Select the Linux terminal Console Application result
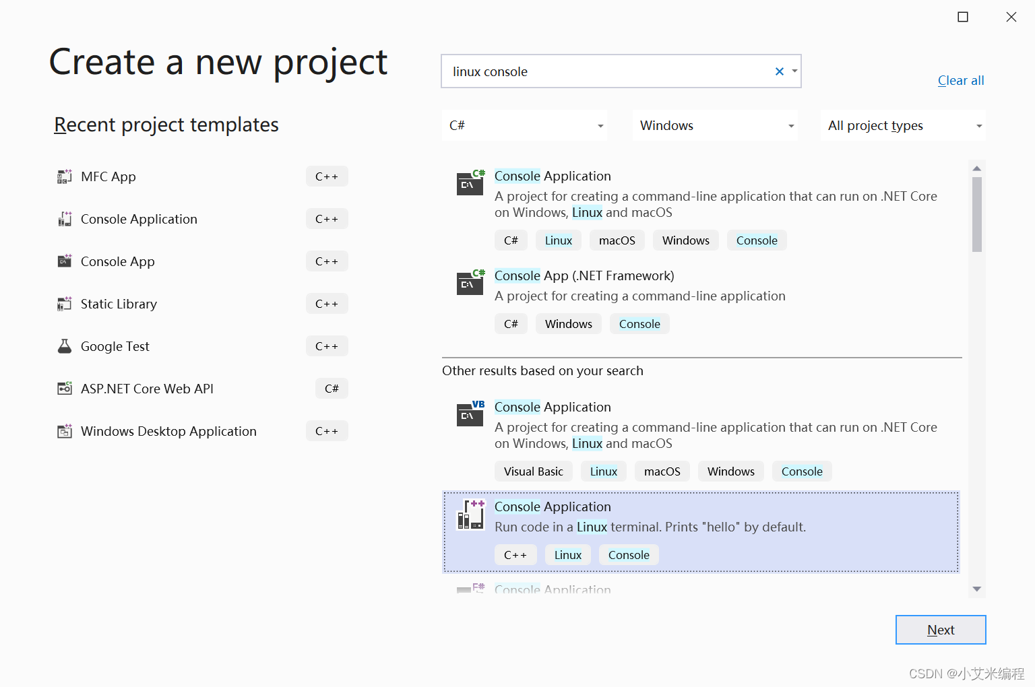Image resolution: width=1035 pixels, height=687 pixels. tap(701, 532)
